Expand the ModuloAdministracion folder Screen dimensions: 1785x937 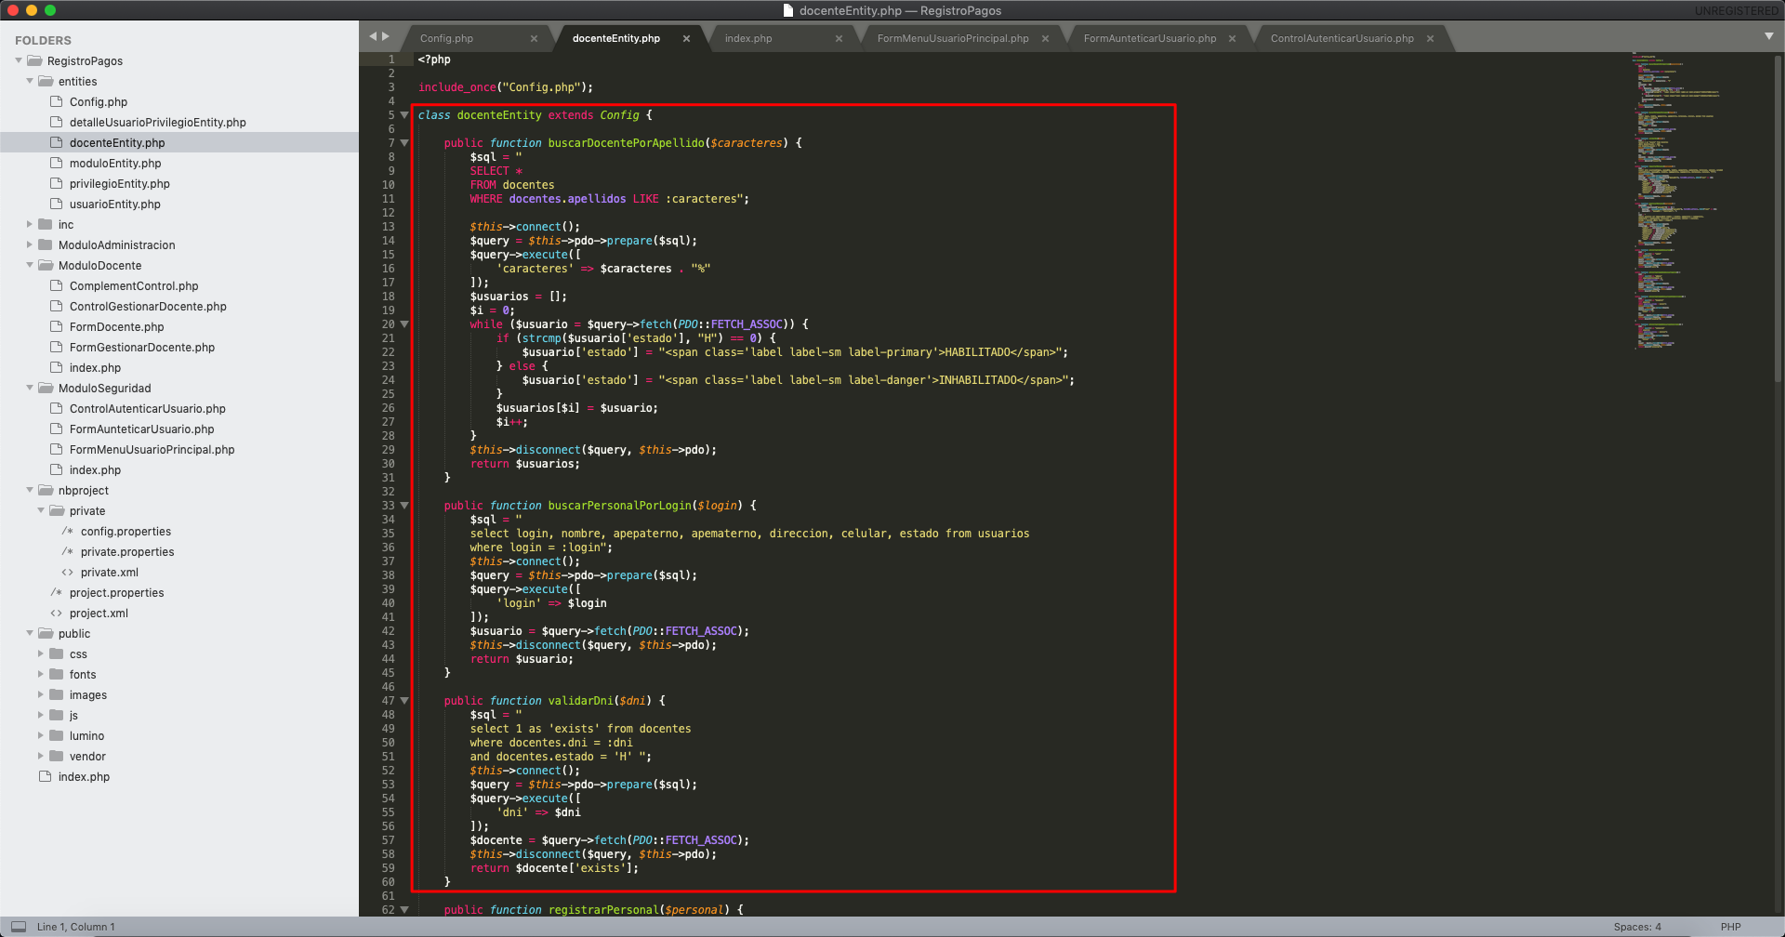click(30, 245)
